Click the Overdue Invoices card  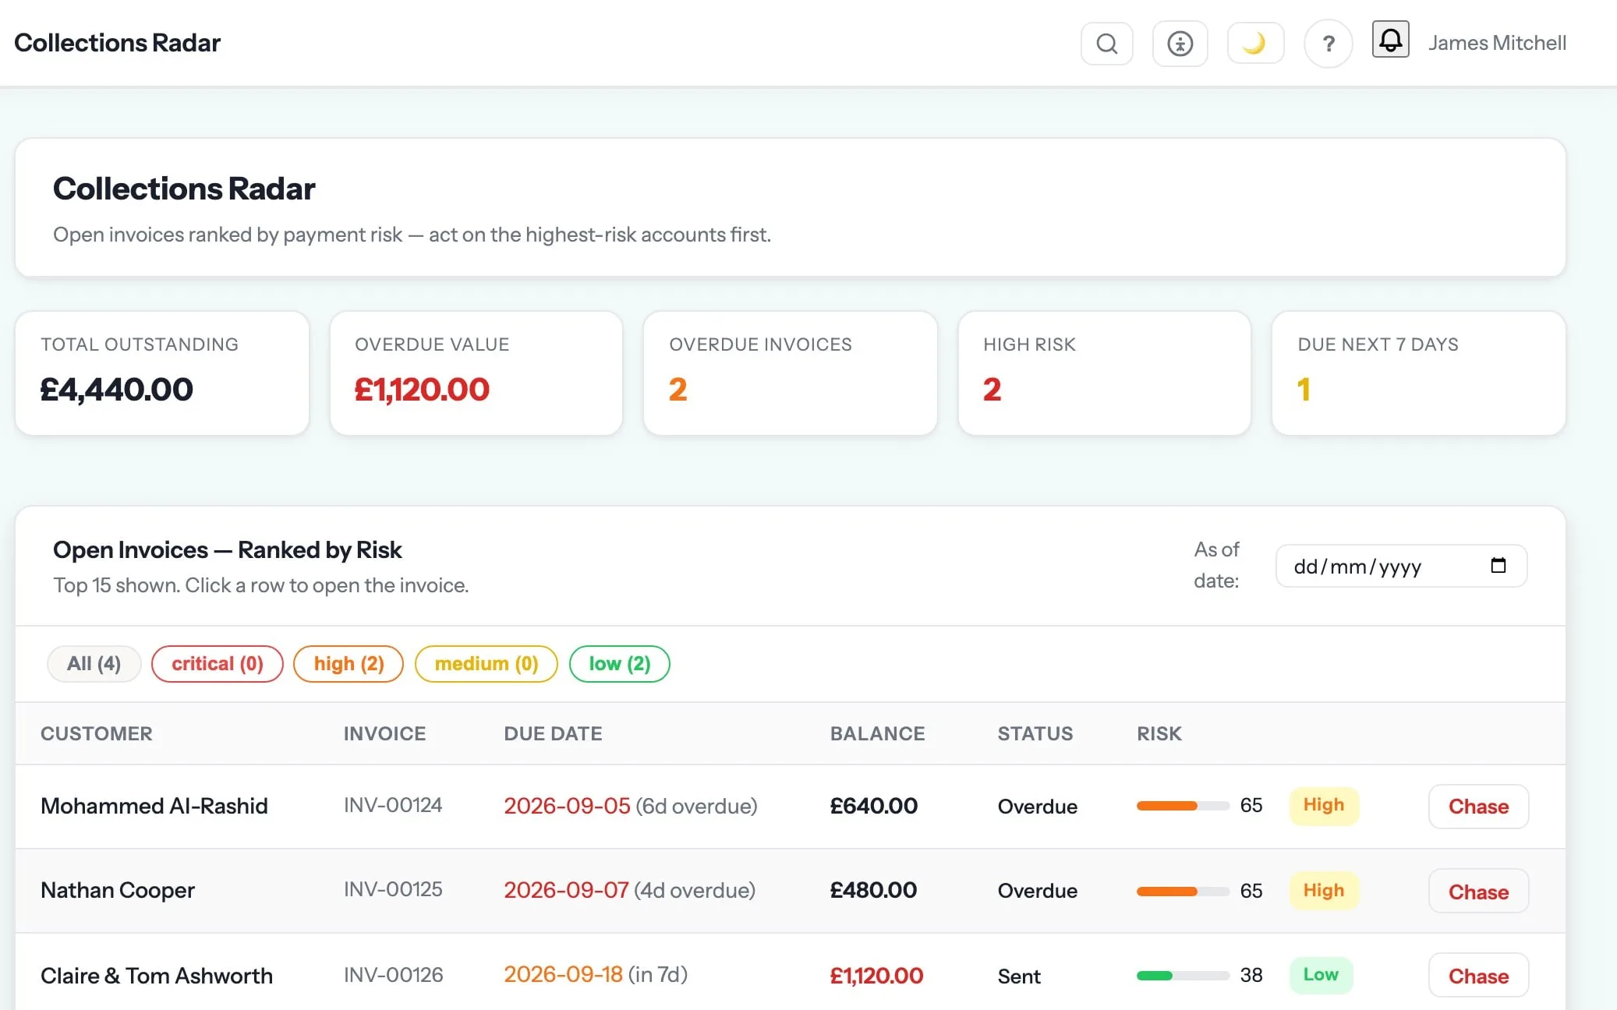(791, 373)
